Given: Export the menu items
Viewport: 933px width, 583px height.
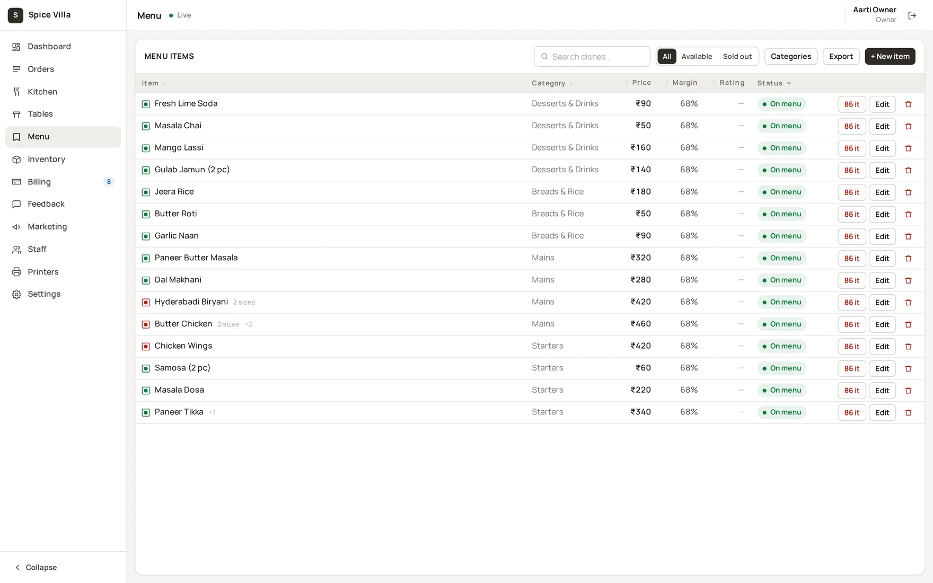Looking at the screenshot, I should pos(841,56).
